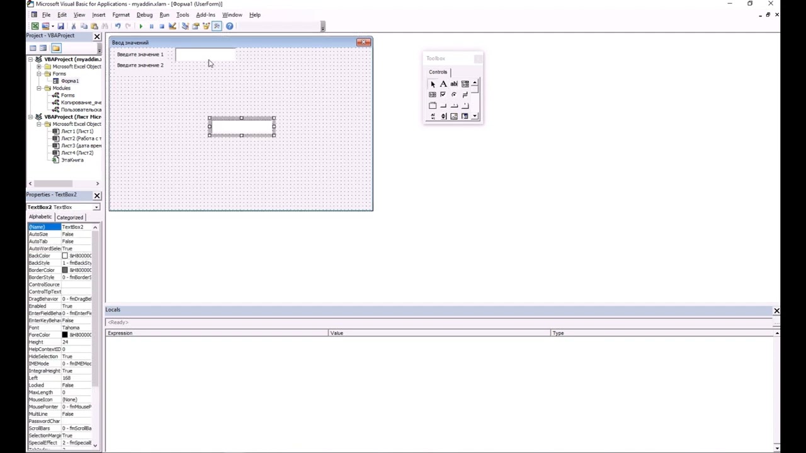The width and height of the screenshot is (806, 453).
Task: Click the Undo arrow icon
Action: (x=118, y=26)
